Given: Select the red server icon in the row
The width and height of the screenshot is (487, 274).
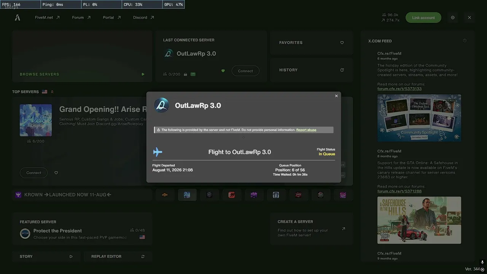Looking at the screenshot, I should pos(231,195).
